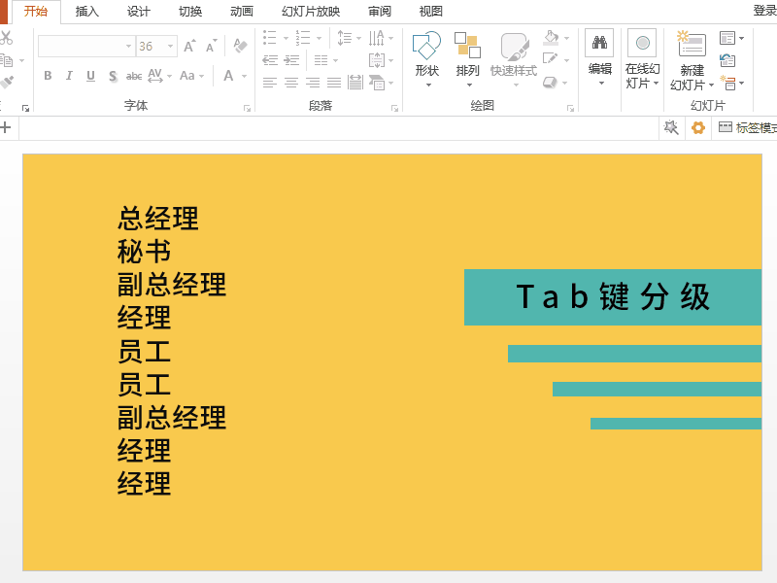
Task: Click the Login (登录) link
Action: (x=764, y=11)
